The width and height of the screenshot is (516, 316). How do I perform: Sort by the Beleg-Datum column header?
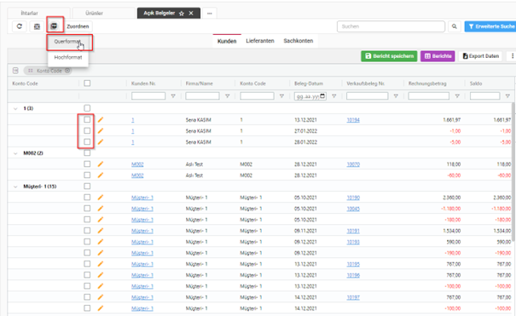coord(309,83)
